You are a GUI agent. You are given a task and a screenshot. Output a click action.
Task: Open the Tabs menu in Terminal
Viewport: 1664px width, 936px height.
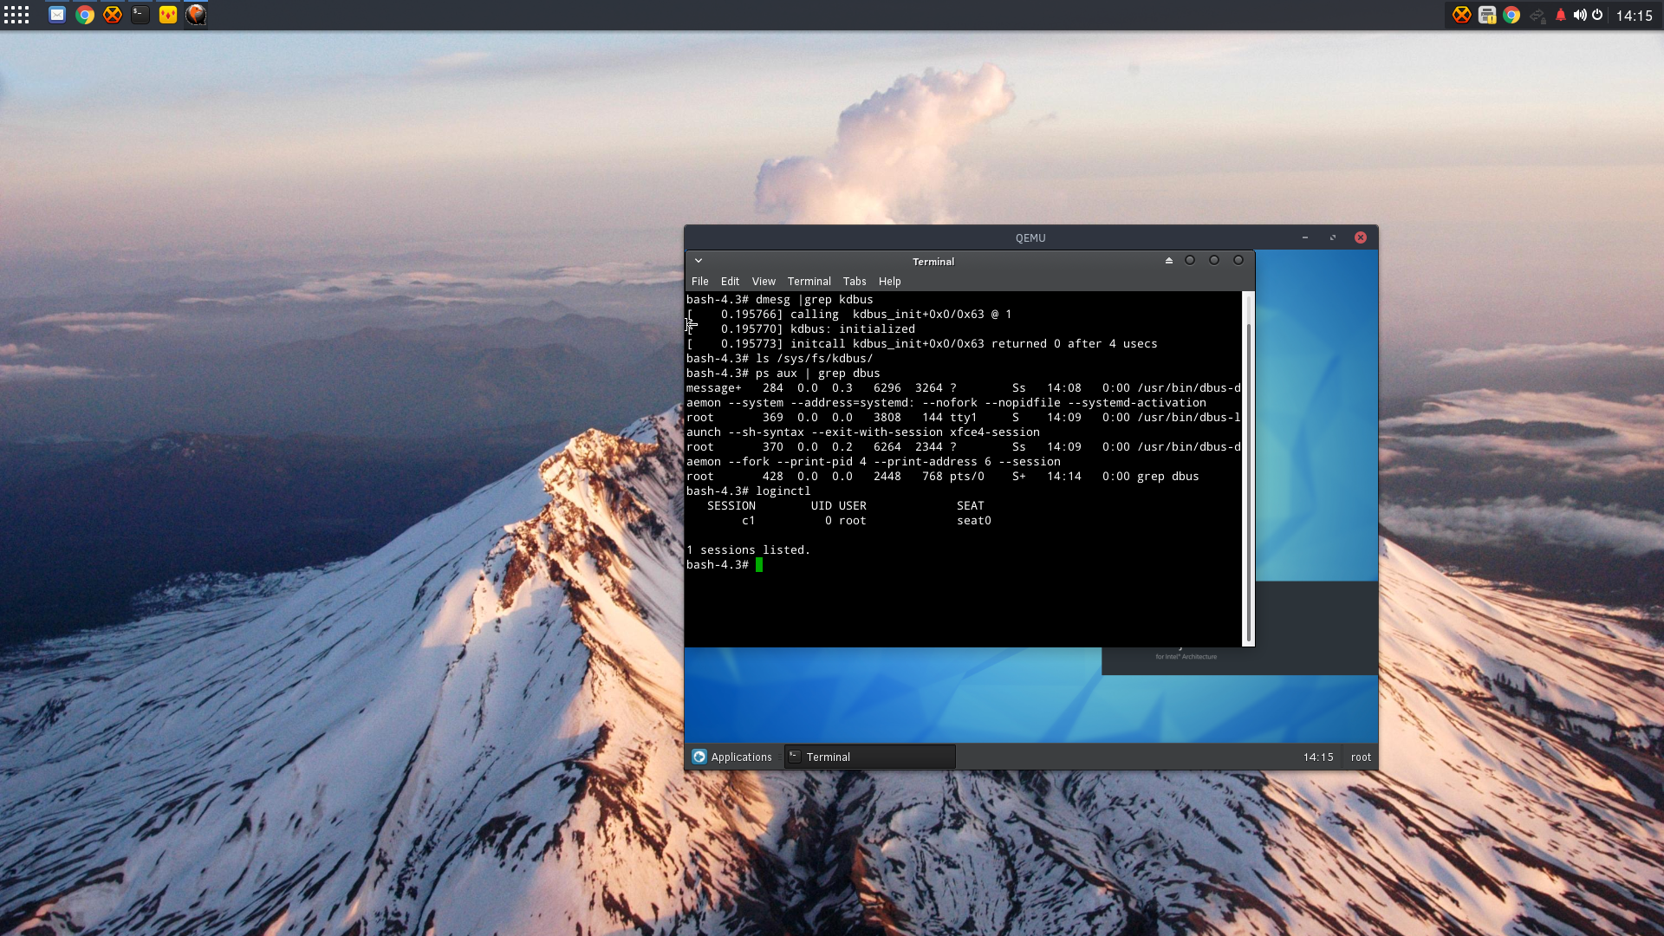[855, 282]
